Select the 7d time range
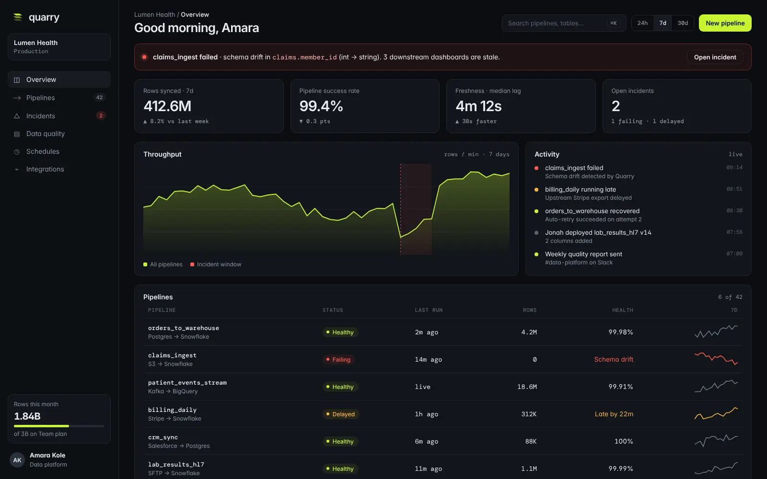767x479 pixels. [x=662, y=23]
